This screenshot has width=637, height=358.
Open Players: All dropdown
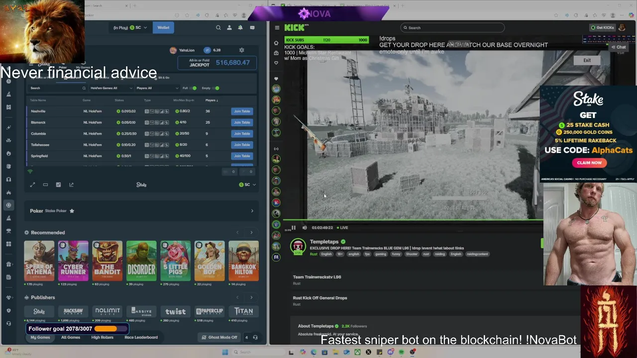point(157,88)
